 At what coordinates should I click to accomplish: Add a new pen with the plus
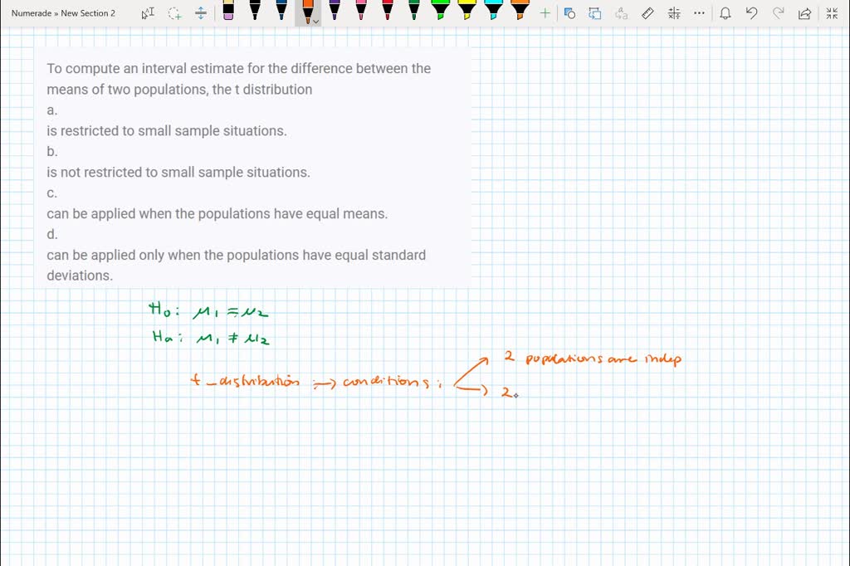tap(545, 13)
